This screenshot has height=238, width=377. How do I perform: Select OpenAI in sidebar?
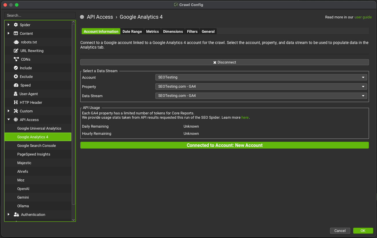[x=38, y=189]
